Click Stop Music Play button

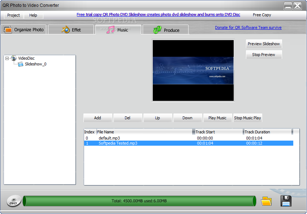[x=247, y=118]
